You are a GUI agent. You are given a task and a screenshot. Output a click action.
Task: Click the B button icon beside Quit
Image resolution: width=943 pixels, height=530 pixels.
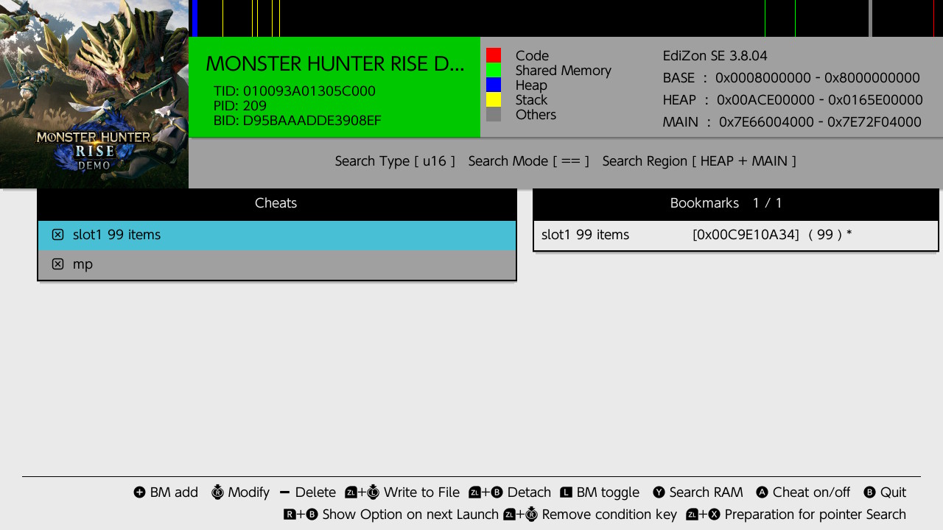[x=869, y=492]
